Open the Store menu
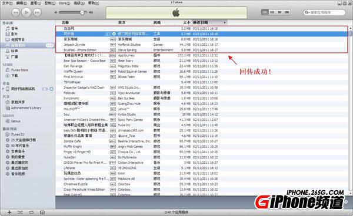The width and height of the screenshot is (353, 216). tap(64, 3)
